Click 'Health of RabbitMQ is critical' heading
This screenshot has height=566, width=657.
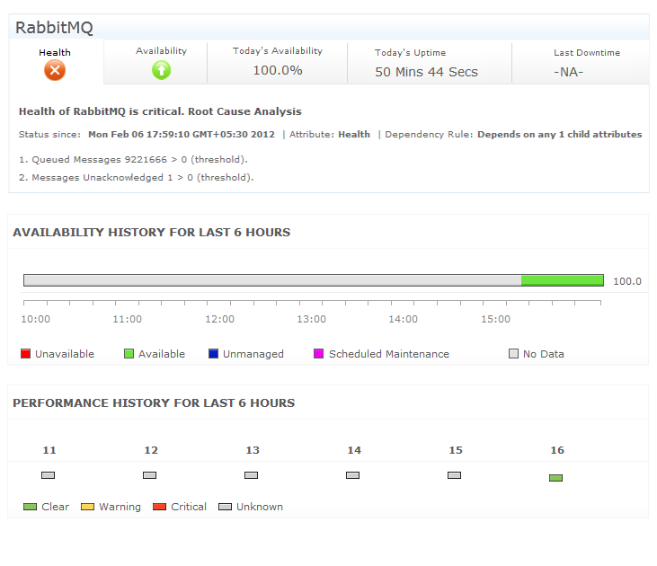click(160, 111)
